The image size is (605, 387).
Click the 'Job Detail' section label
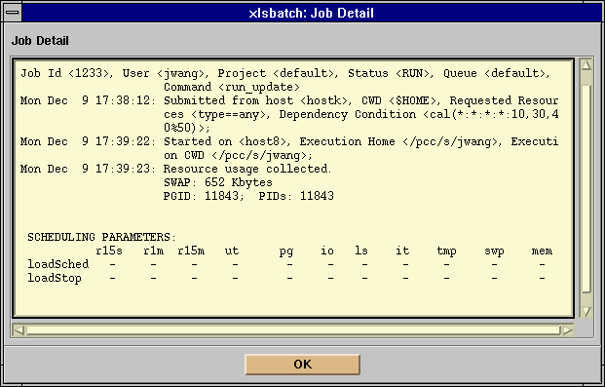click(x=40, y=41)
